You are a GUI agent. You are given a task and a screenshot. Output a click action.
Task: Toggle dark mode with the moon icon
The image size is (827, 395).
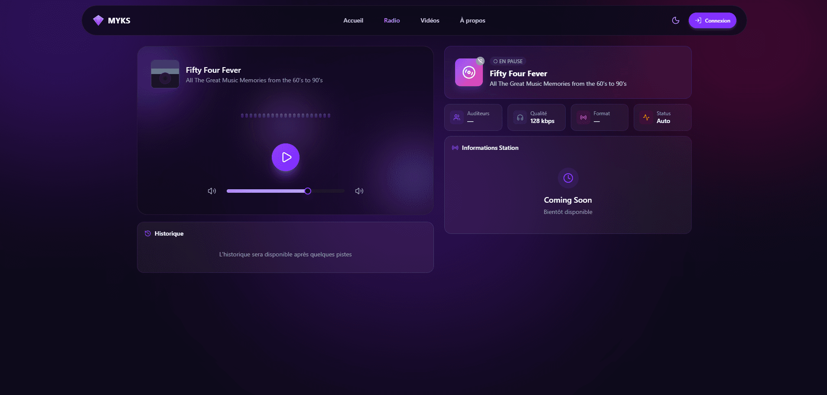click(x=675, y=20)
